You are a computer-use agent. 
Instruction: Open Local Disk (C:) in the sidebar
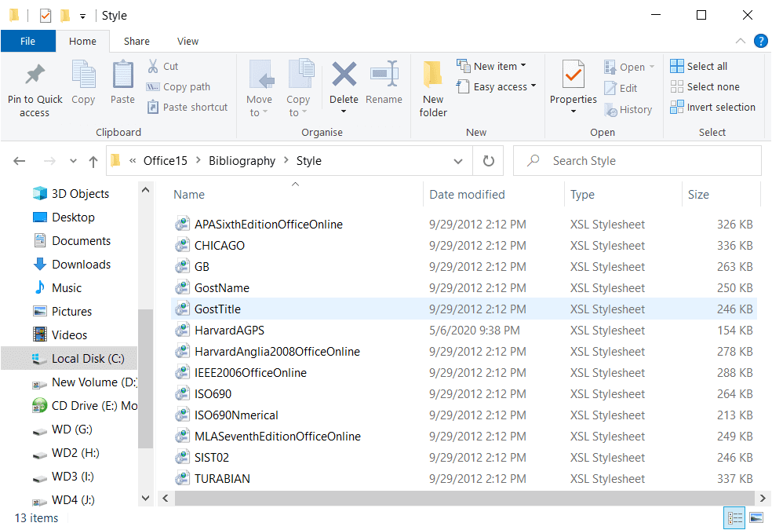pyautogui.click(x=69, y=359)
